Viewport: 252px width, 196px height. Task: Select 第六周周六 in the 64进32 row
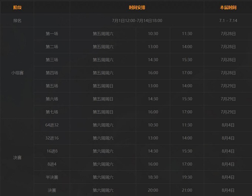103,125
